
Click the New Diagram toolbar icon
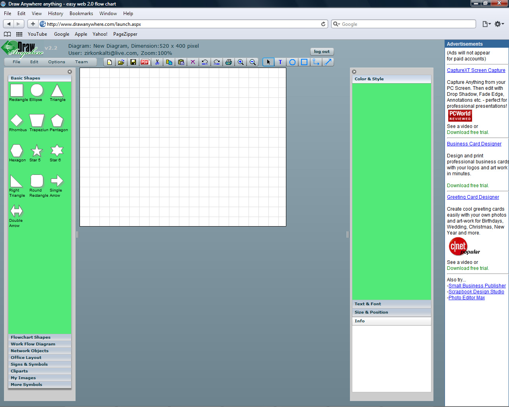109,62
